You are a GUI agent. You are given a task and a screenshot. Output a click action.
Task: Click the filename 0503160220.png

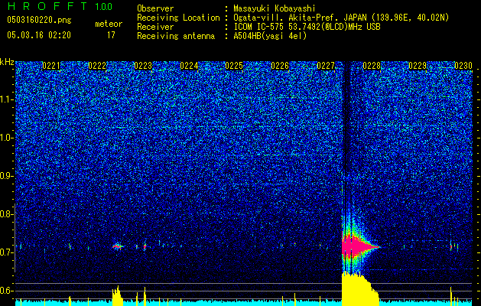point(39,20)
